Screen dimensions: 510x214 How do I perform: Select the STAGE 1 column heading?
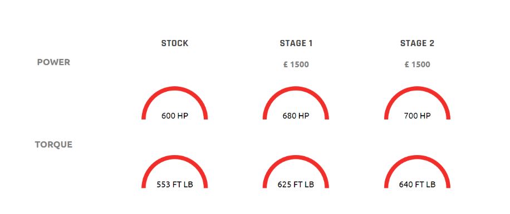[x=296, y=43]
